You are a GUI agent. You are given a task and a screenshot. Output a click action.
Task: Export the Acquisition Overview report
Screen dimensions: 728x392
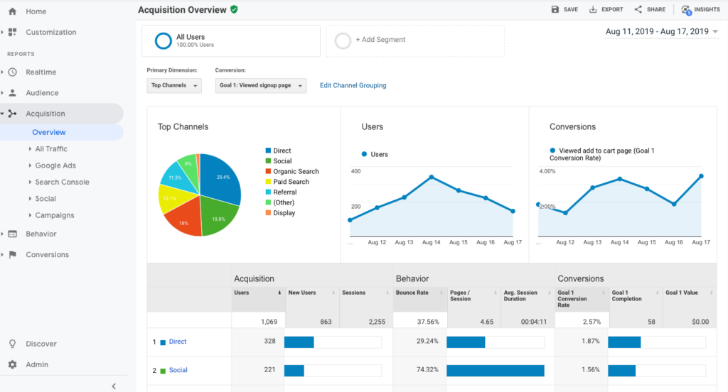tap(606, 9)
